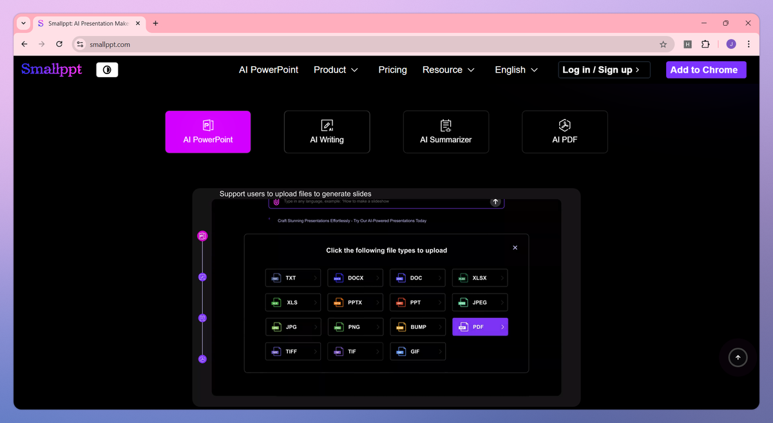Open the English language dropdown
Screen dimensions: 773x423
pos(516,70)
